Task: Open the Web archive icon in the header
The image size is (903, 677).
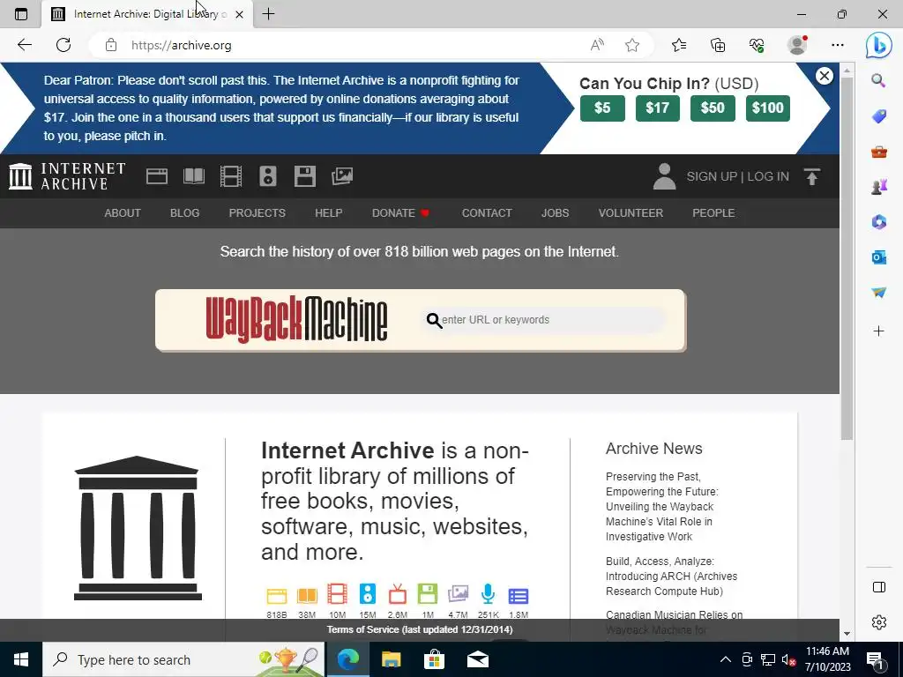Action: pyautogui.click(x=157, y=176)
